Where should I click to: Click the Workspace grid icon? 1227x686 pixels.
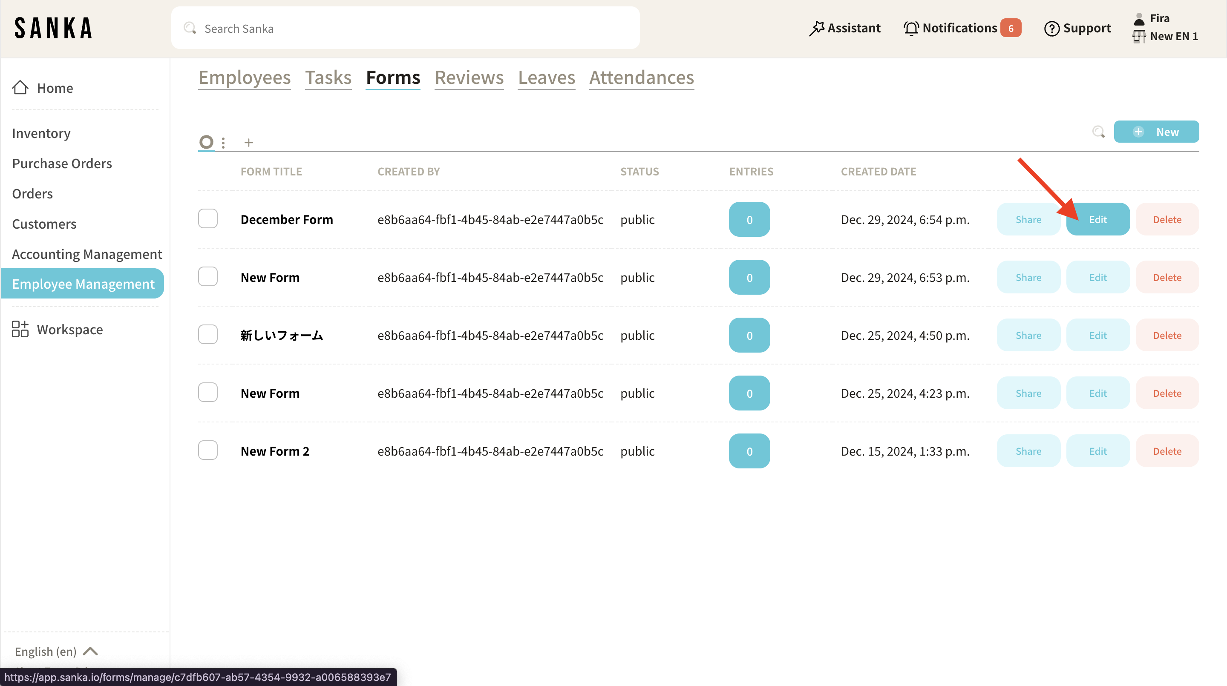coord(20,329)
